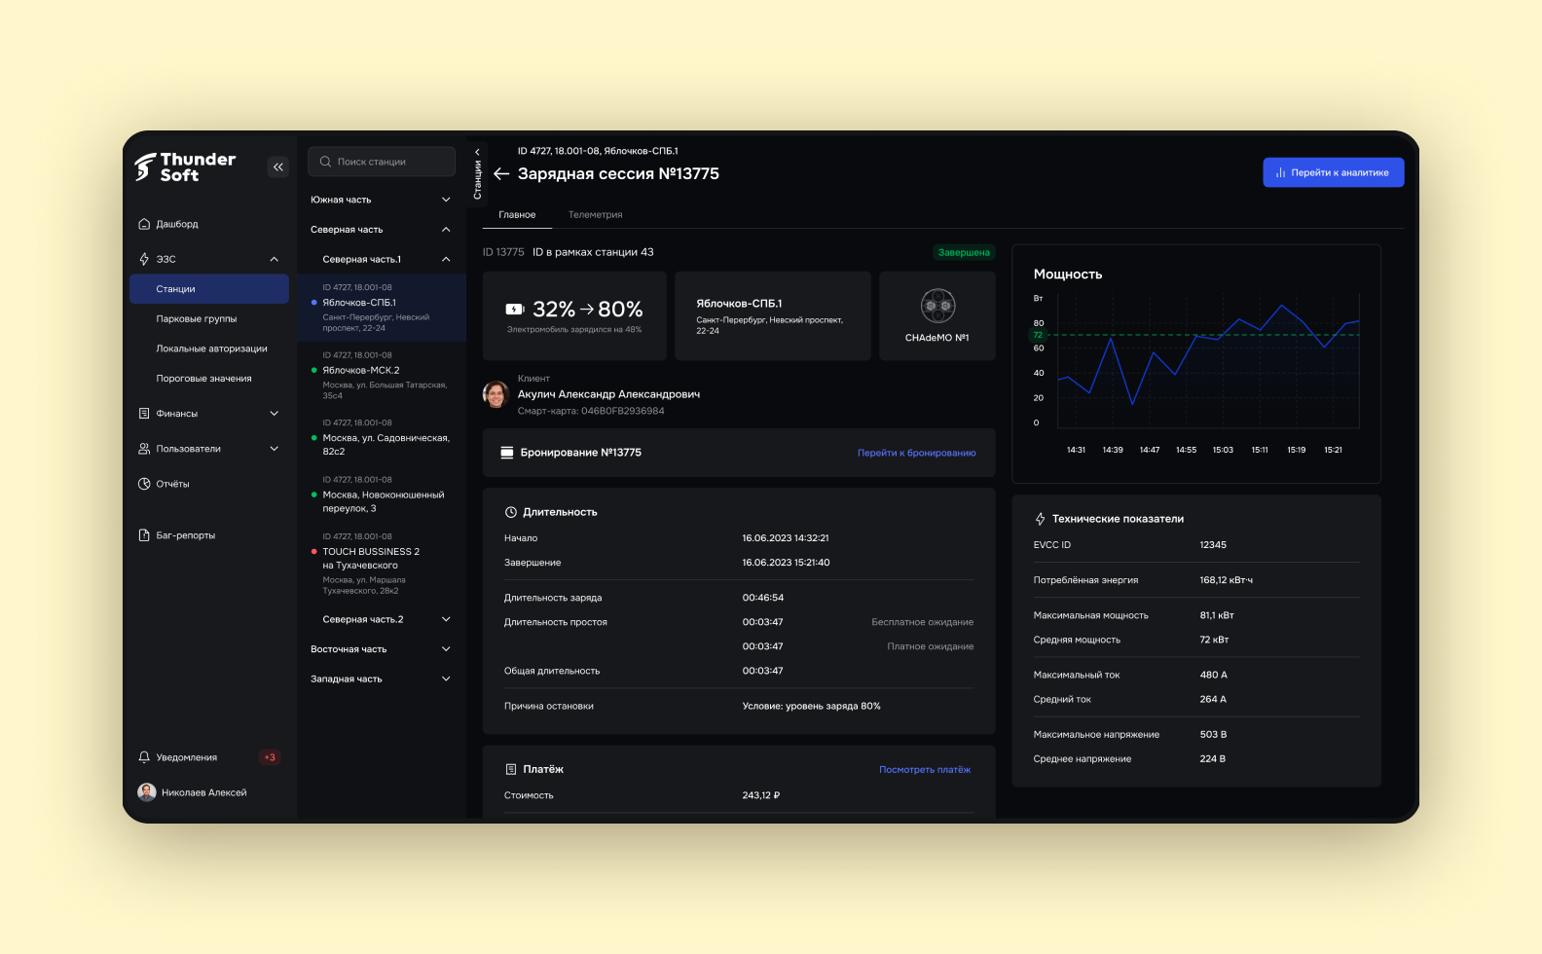The height and width of the screenshot is (954, 1542).
Task: Select Парковые группы in sidebar
Action: tap(197, 319)
